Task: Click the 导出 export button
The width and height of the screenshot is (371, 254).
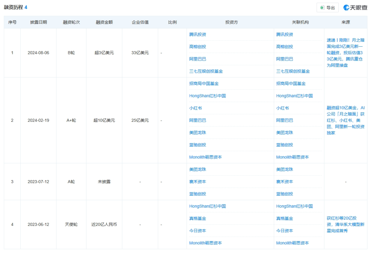Action: click(329, 7)
